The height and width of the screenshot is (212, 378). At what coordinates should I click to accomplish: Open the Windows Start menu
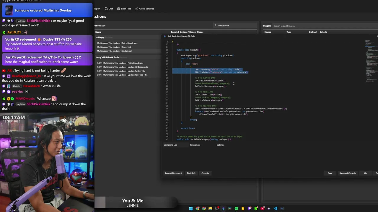(191, 208)
